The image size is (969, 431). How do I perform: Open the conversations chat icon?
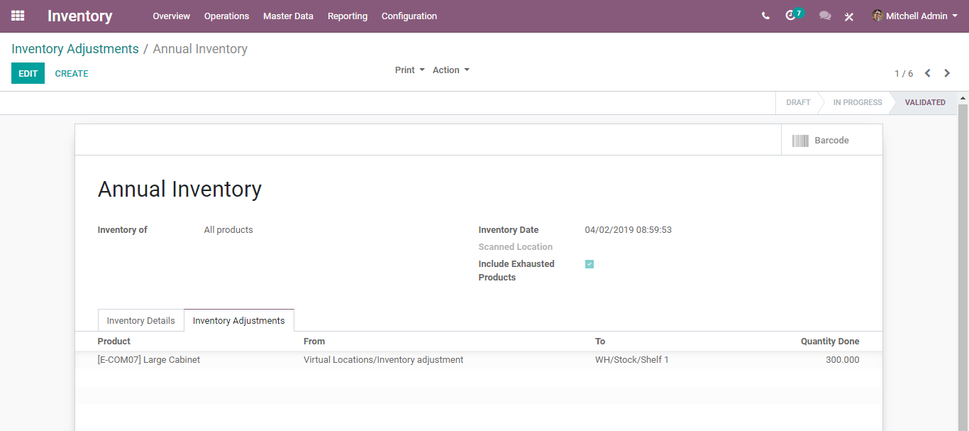click(825, 16)
